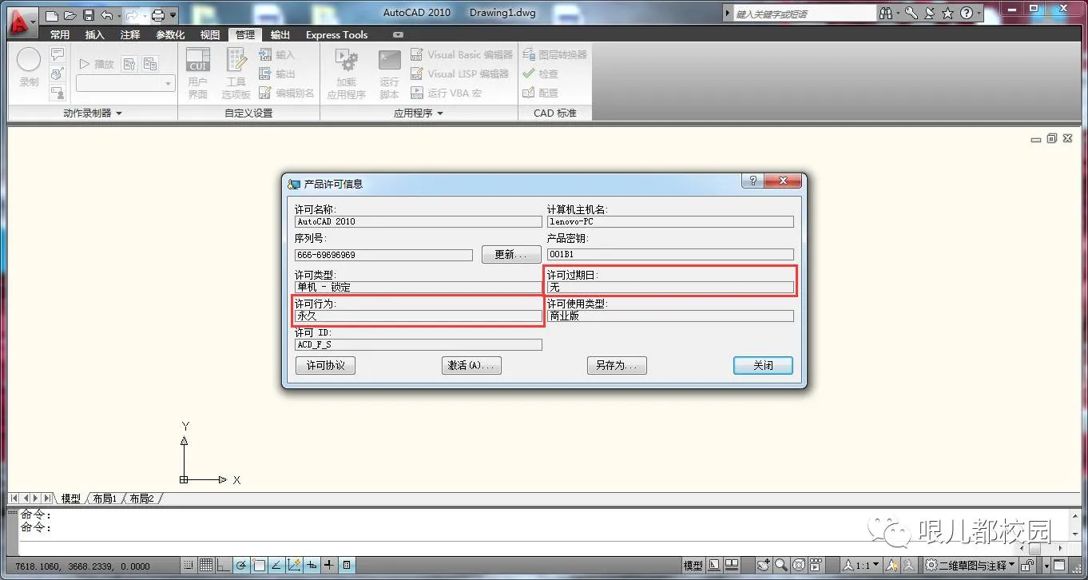
Task: Open the Help question mark dropdown arrow
Action: (x=979, y=14)
